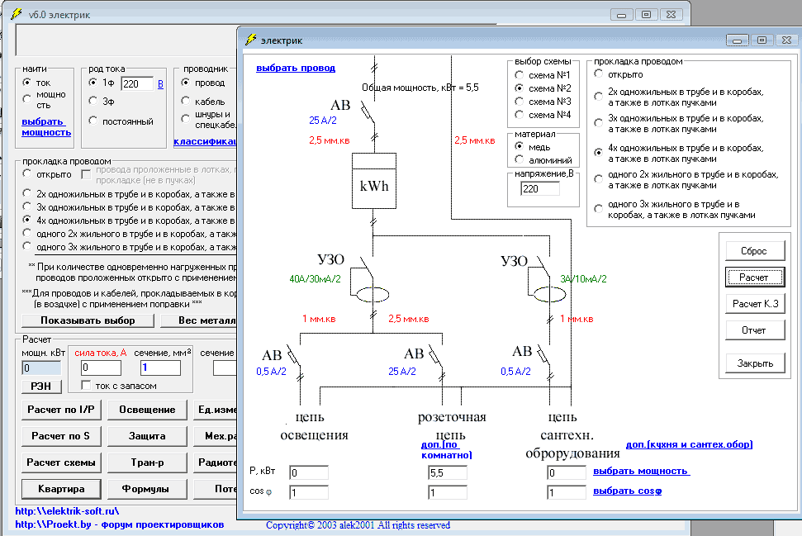
Task: Choose алюминий as the wire material
Action: click(x=520, y=159)
